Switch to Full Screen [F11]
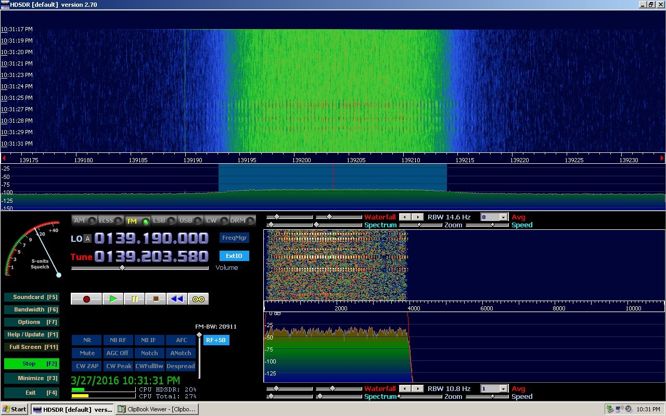Viewport: 666px width, 416px height. 31,347
